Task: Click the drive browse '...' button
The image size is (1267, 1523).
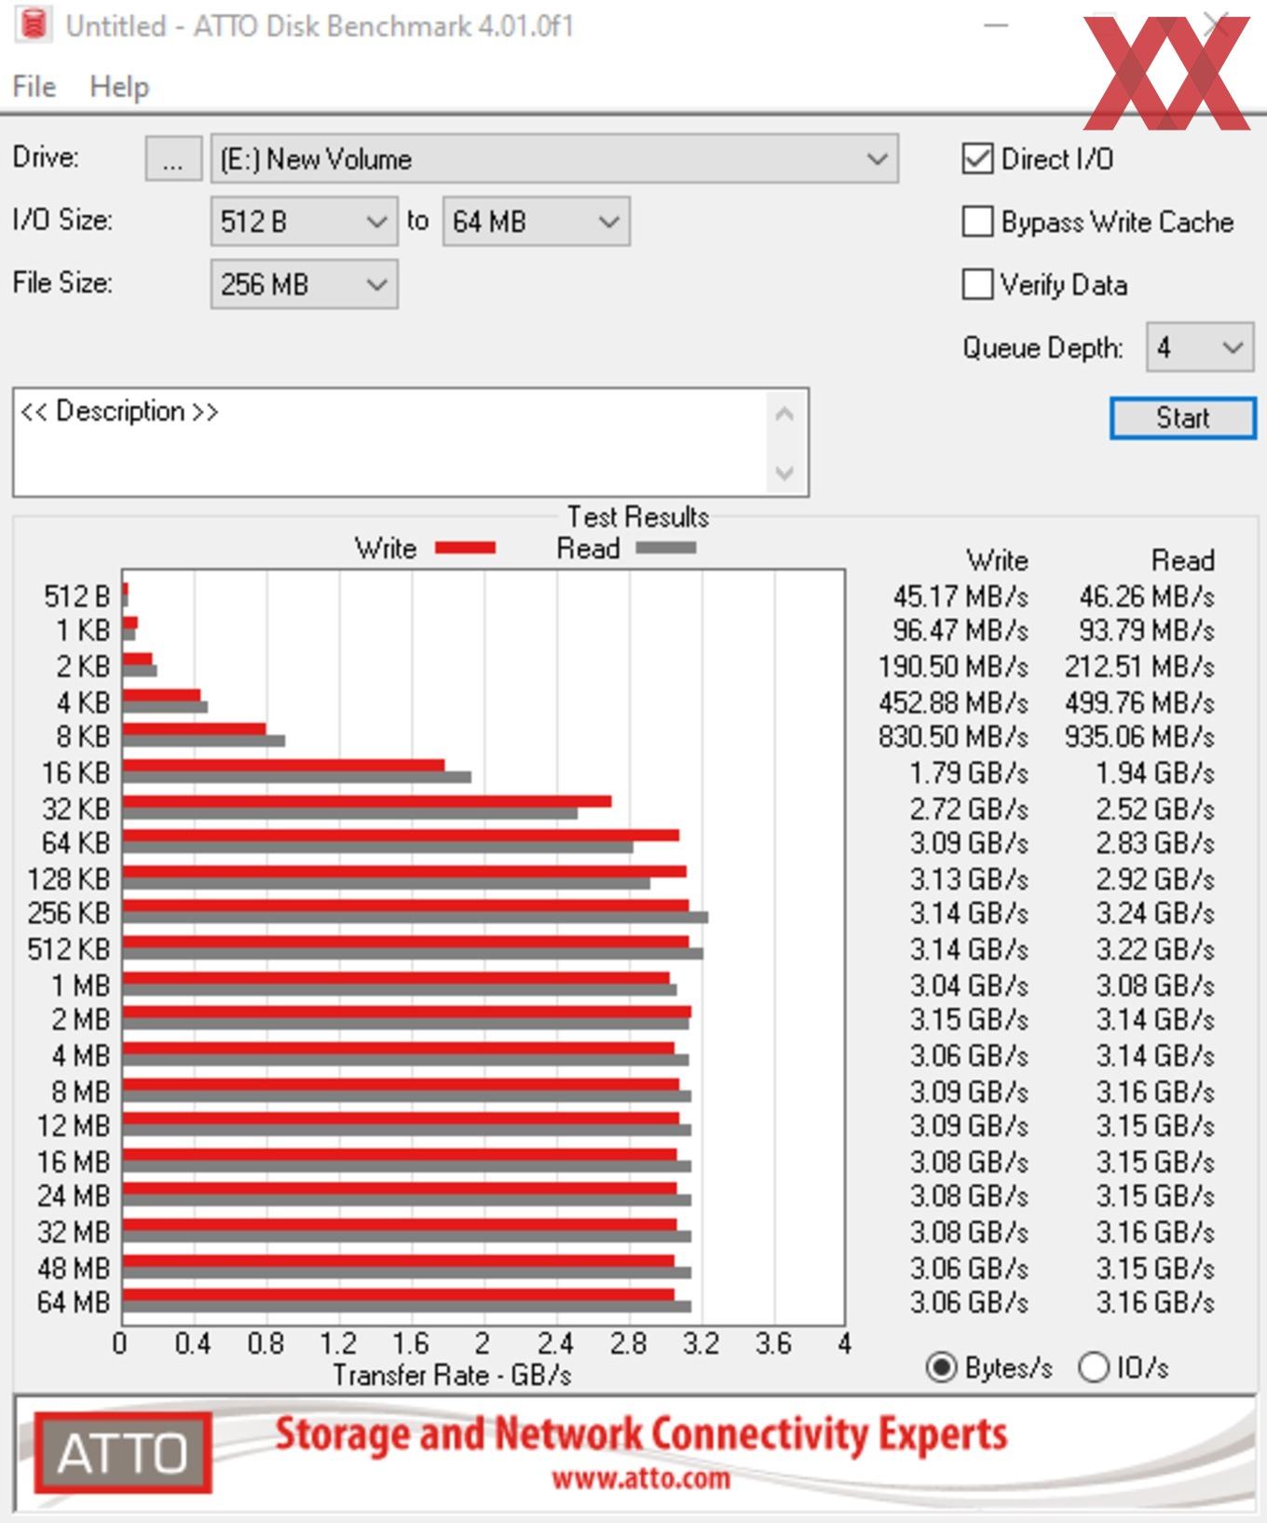Action: click(173, 159)
